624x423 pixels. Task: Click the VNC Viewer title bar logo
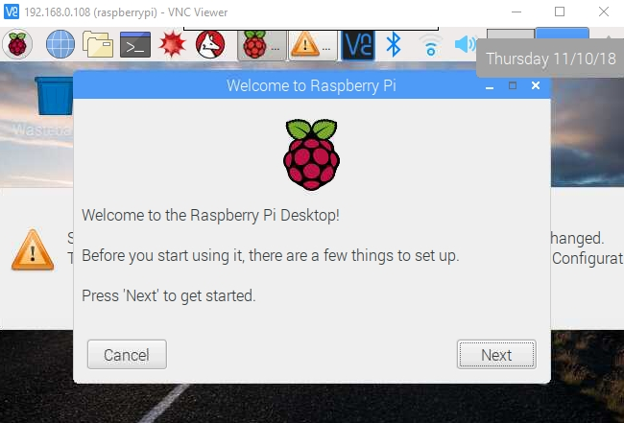click(x=12, y=12)
